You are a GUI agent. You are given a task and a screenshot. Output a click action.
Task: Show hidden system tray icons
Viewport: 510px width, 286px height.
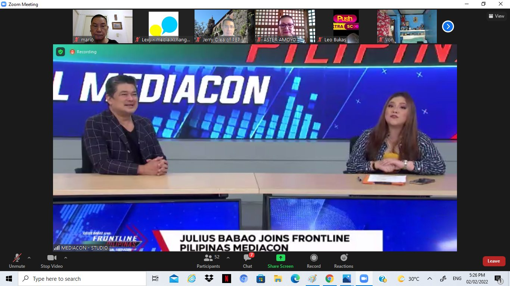430,279
